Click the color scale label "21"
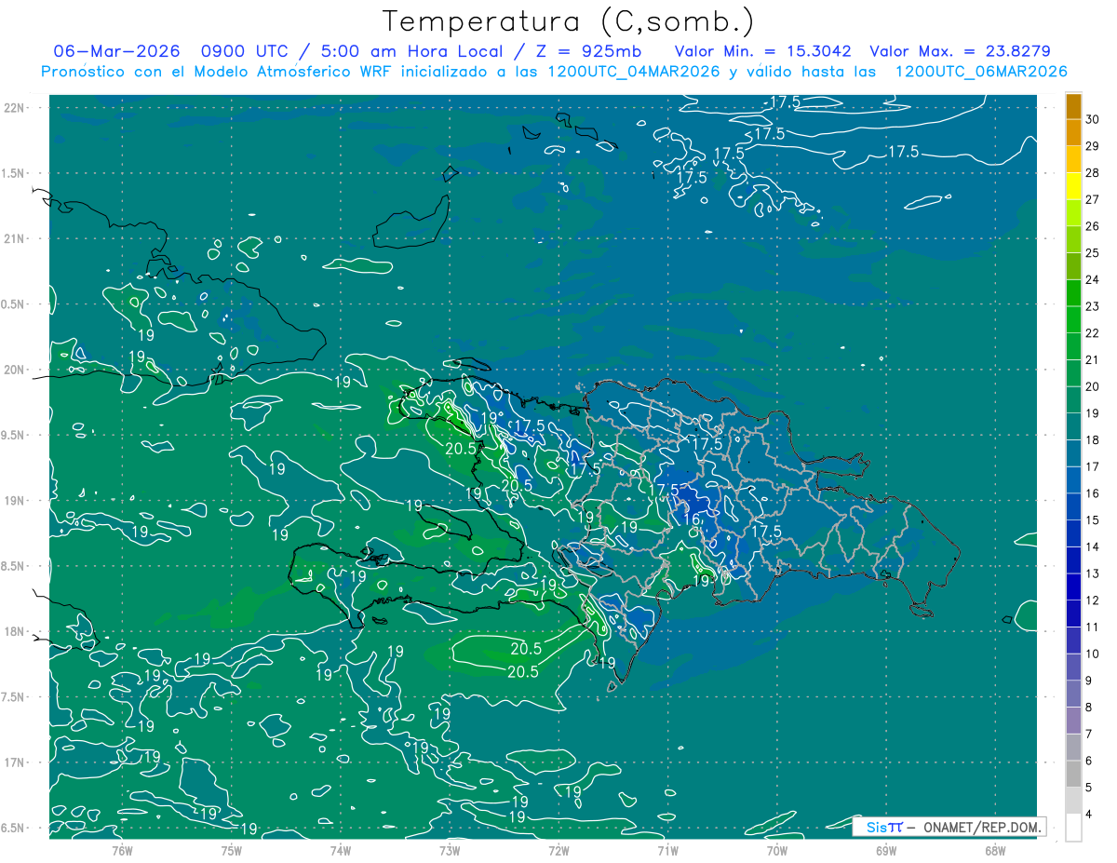Screen dimensions: 1117x863 point(1093,360)
